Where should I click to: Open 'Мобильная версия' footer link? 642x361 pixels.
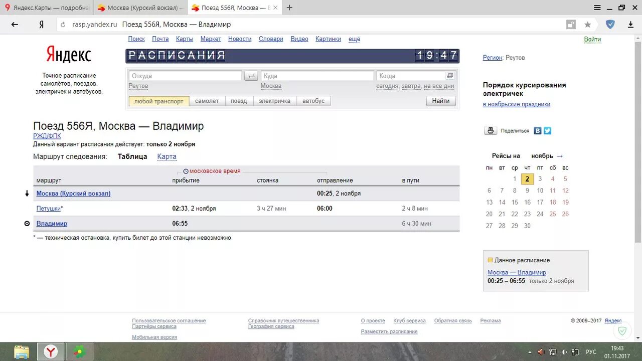point(154,337)
